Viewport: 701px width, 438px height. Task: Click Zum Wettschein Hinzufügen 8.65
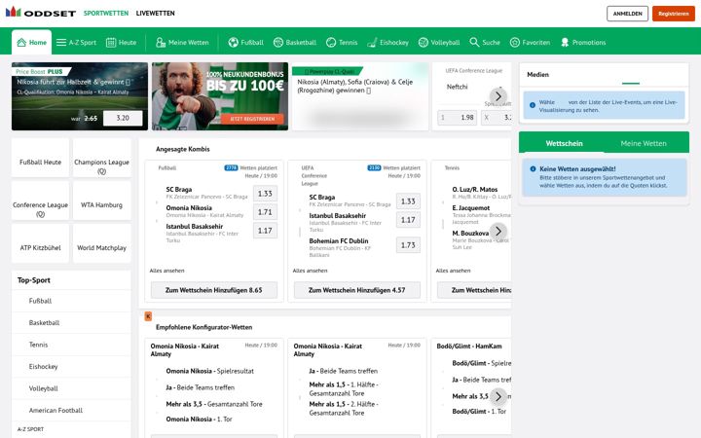point(213,290)
